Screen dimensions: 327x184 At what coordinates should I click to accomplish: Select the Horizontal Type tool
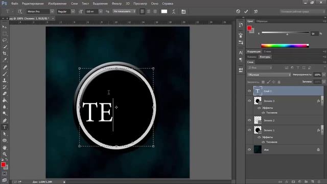pos(5,127)
